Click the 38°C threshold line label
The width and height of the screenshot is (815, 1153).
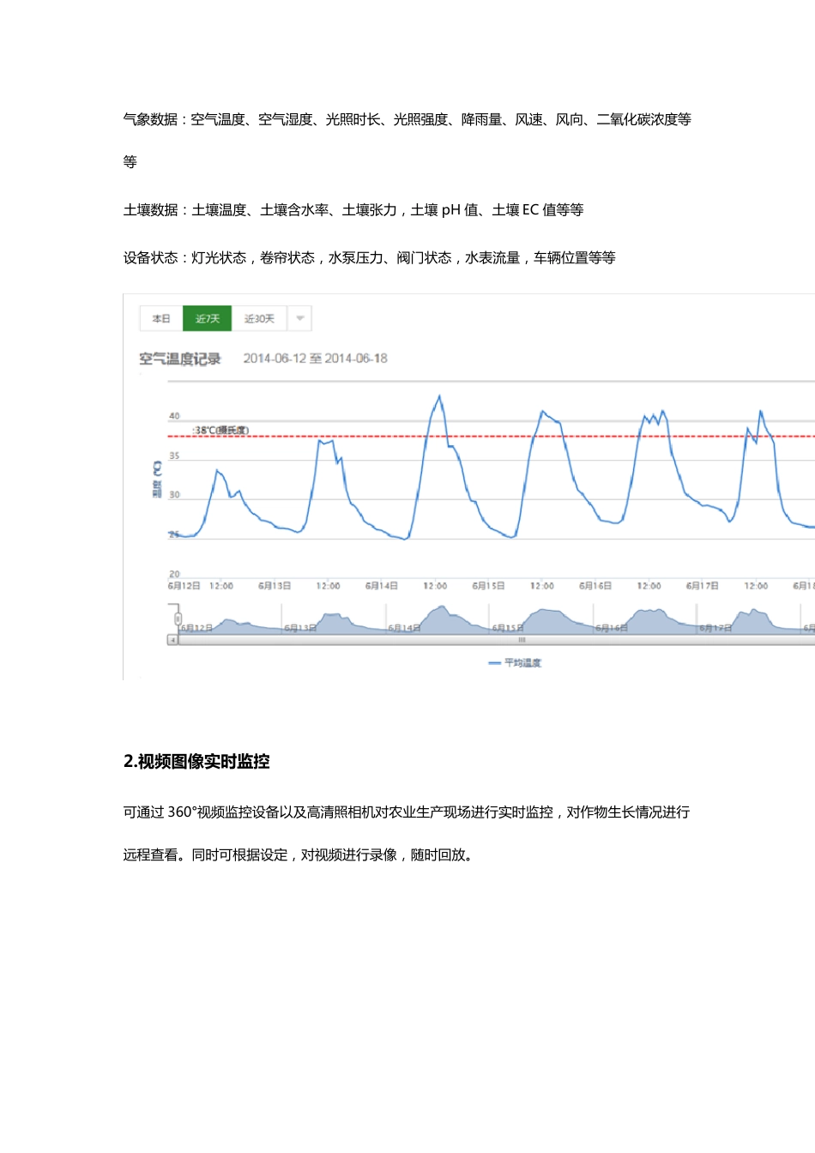[x=221, y=430]
